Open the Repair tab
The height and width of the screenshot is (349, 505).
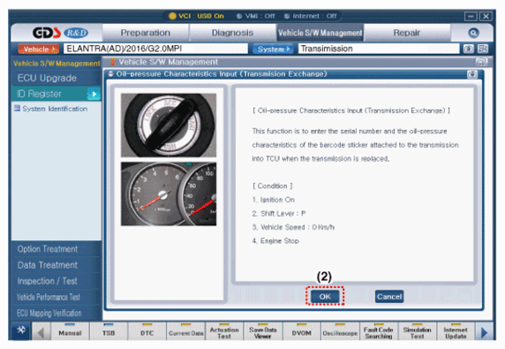tap(406, 33)
